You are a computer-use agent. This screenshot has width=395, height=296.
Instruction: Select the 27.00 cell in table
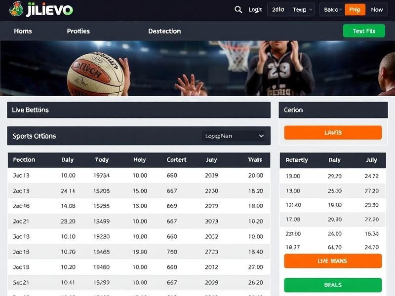[x=255, y=267]
